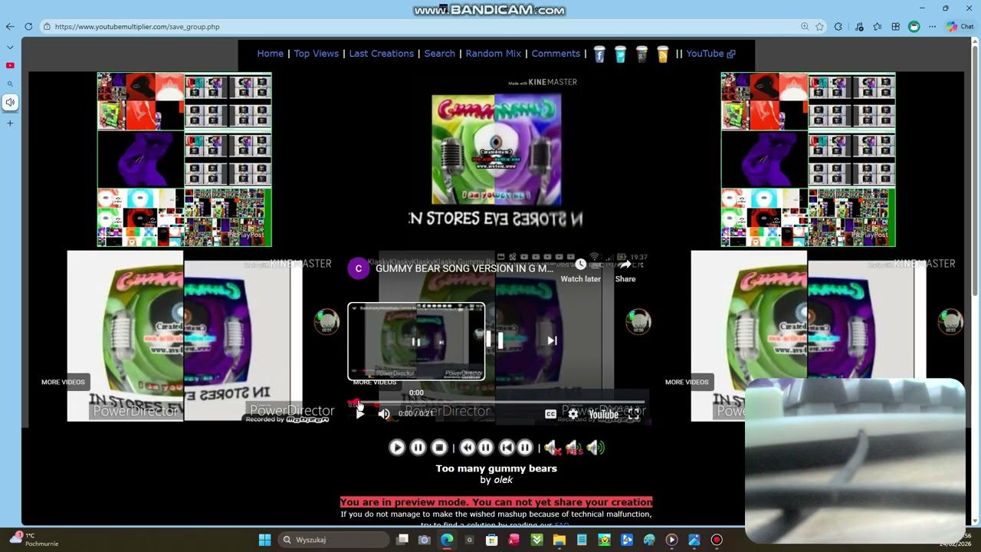
Task: Unmute all videos with the green-waves speaker
Action: 595,448
